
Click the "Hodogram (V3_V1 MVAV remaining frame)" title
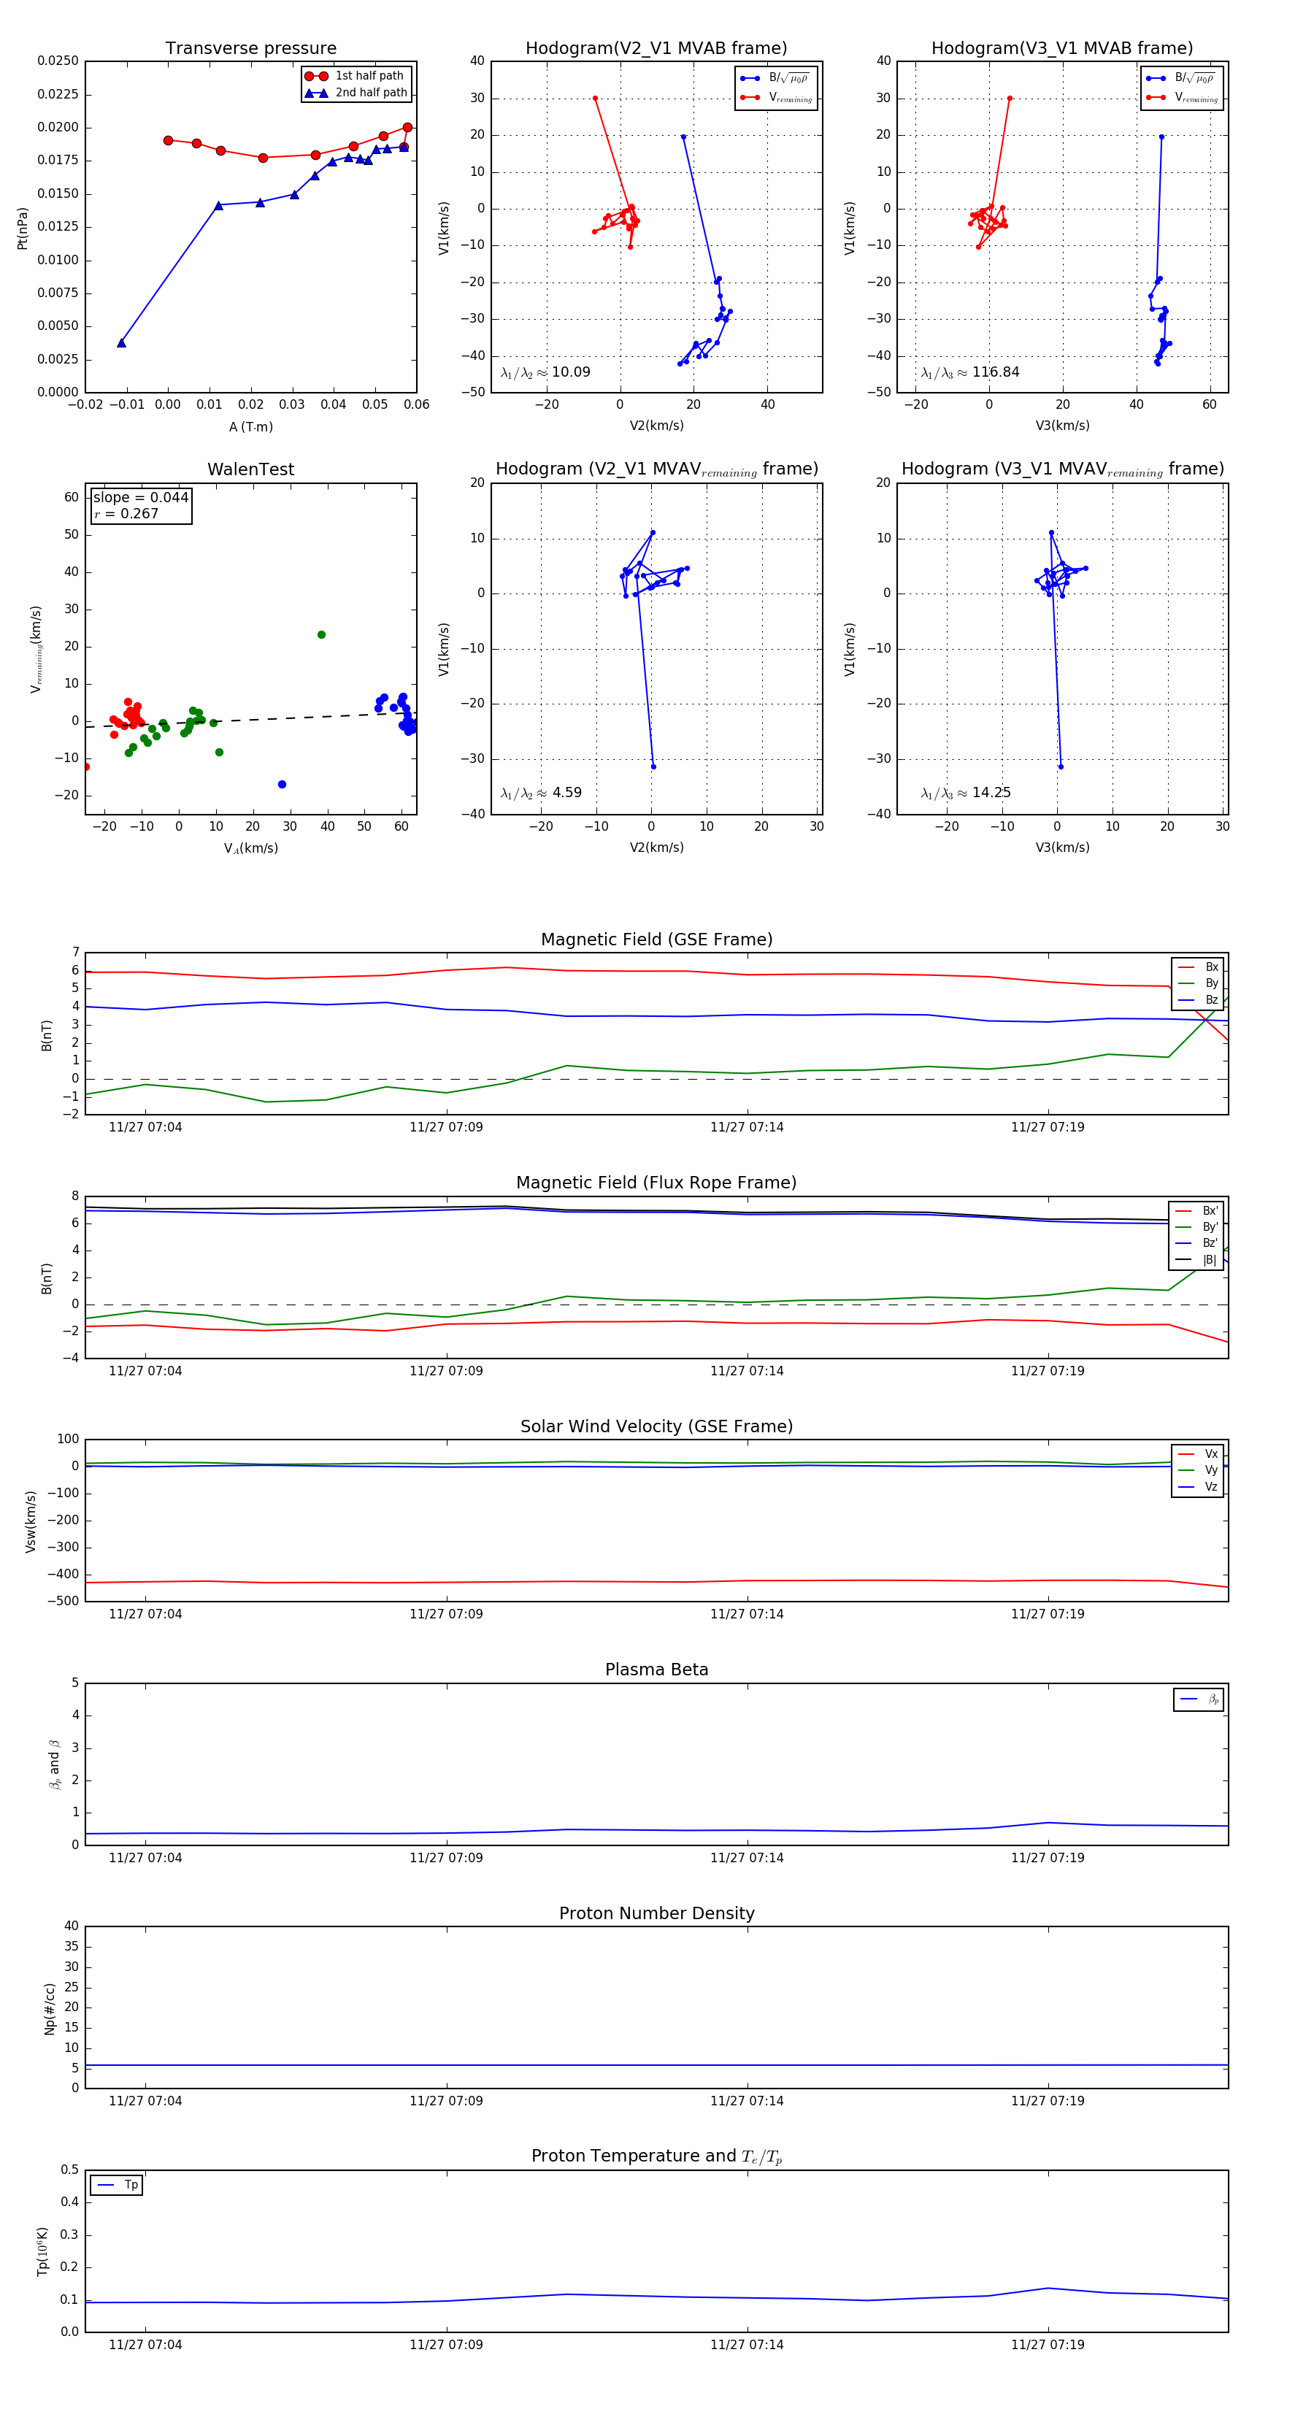pyautogui.click(x=1062, y=469)
